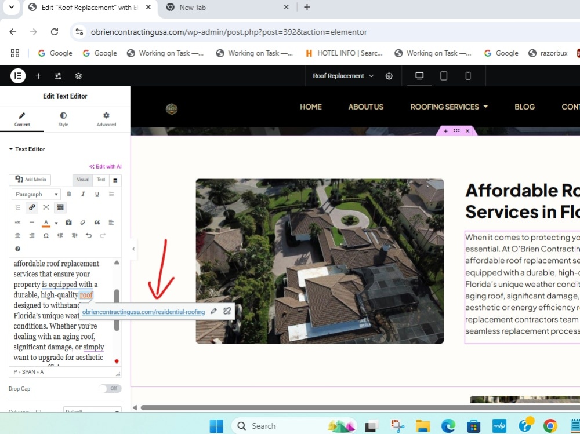
Task: Switch to Text editor mode
Action: [x=101, y=180]
